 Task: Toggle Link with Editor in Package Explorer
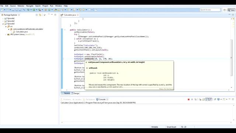coord(40,15)
